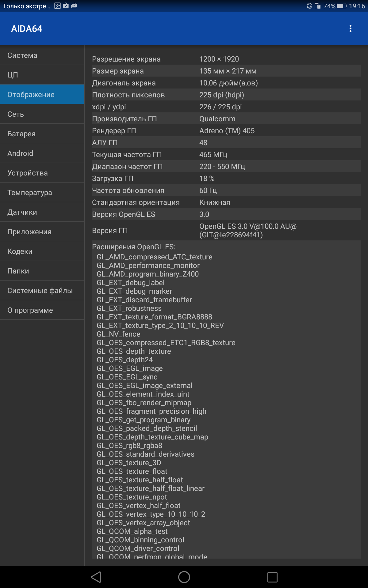Open the О программе page

coord(42,310)
